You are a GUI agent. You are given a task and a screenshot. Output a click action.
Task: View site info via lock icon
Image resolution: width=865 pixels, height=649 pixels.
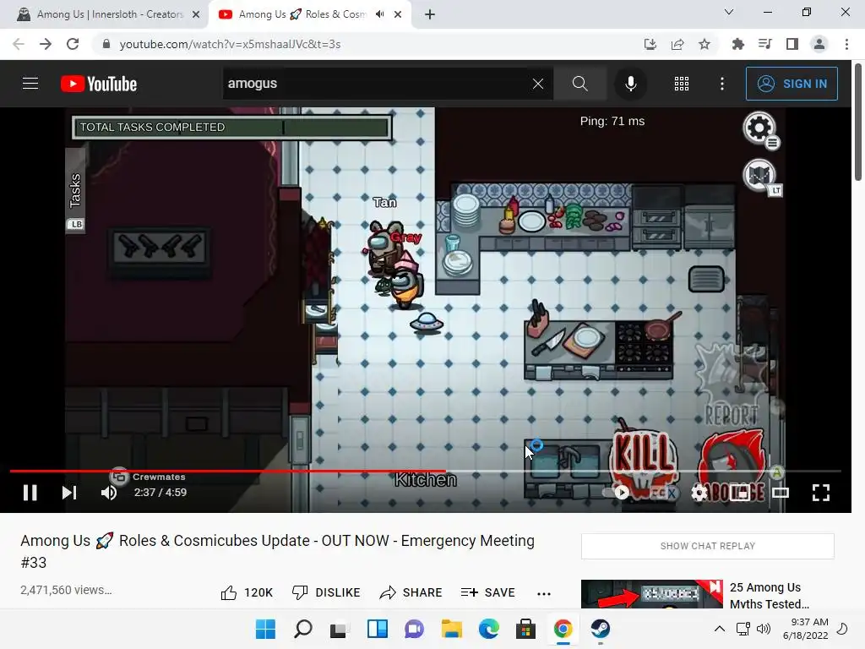click(x=106, y=44)
